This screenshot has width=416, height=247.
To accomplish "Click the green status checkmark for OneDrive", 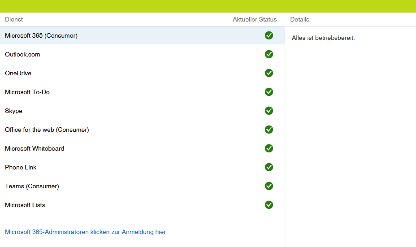I will [269, 73].
